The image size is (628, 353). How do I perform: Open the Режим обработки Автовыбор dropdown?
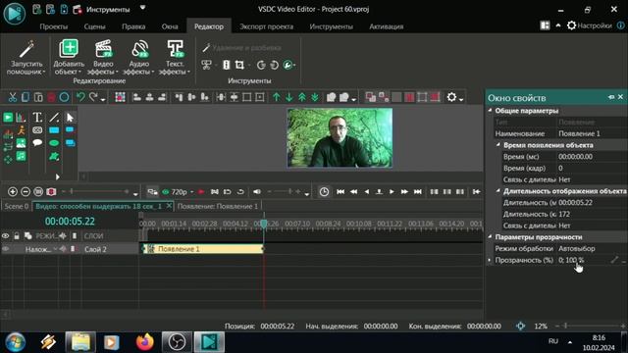click(592, 248)
